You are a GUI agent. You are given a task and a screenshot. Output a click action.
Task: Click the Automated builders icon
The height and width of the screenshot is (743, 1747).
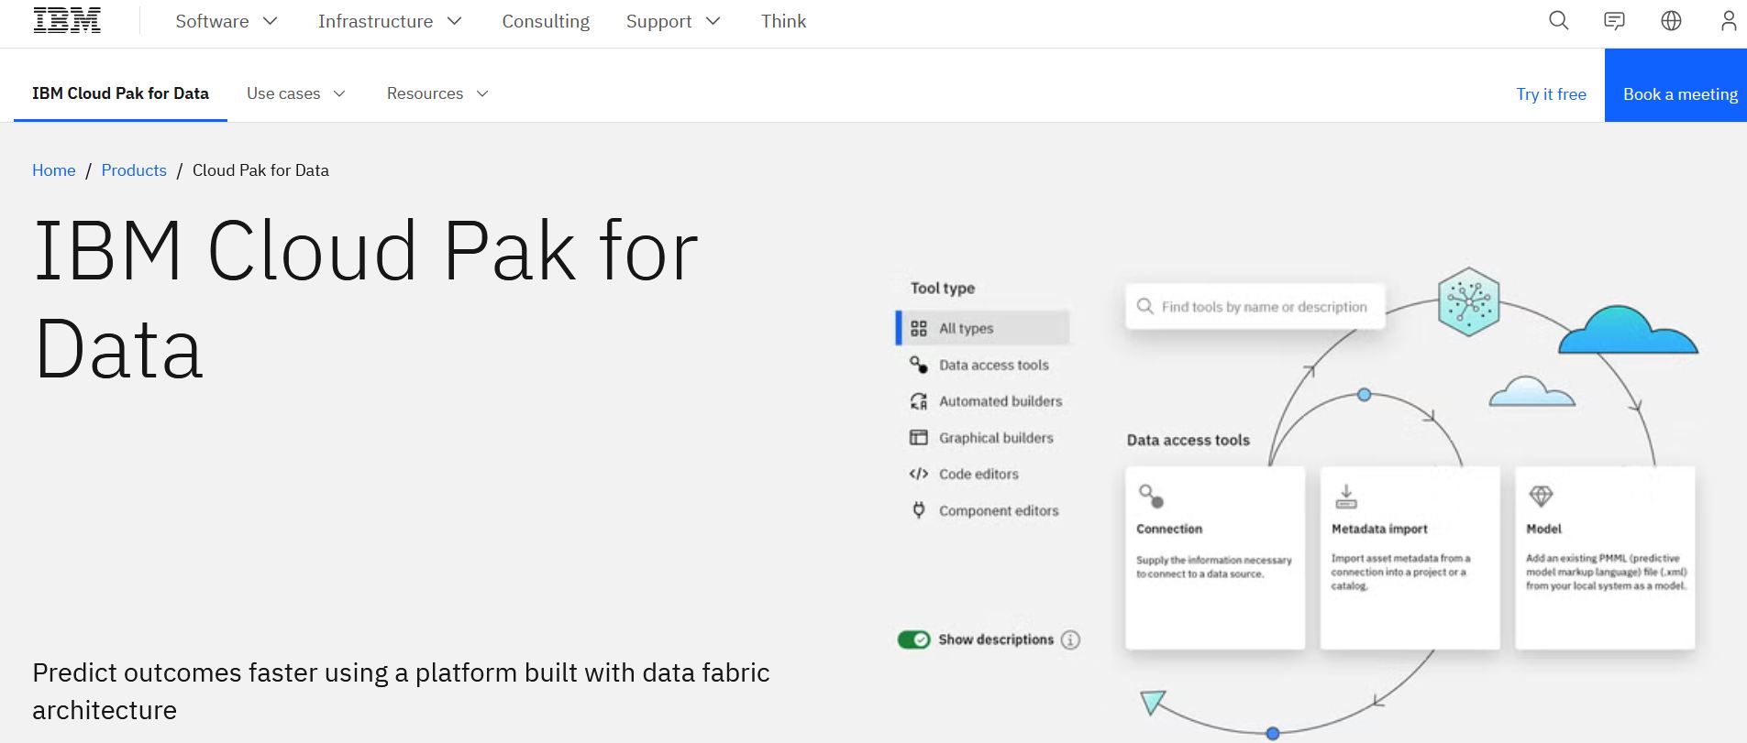pos(918,401)
